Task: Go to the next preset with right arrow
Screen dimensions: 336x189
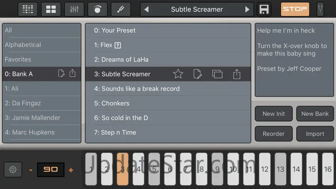Action: tap(247, 9)
